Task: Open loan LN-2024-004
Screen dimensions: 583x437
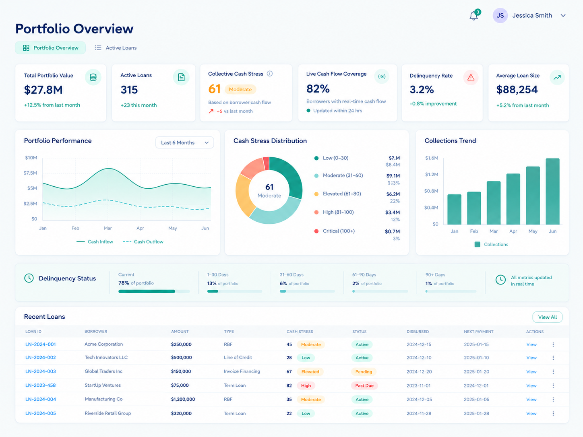Action: [41, 400]
